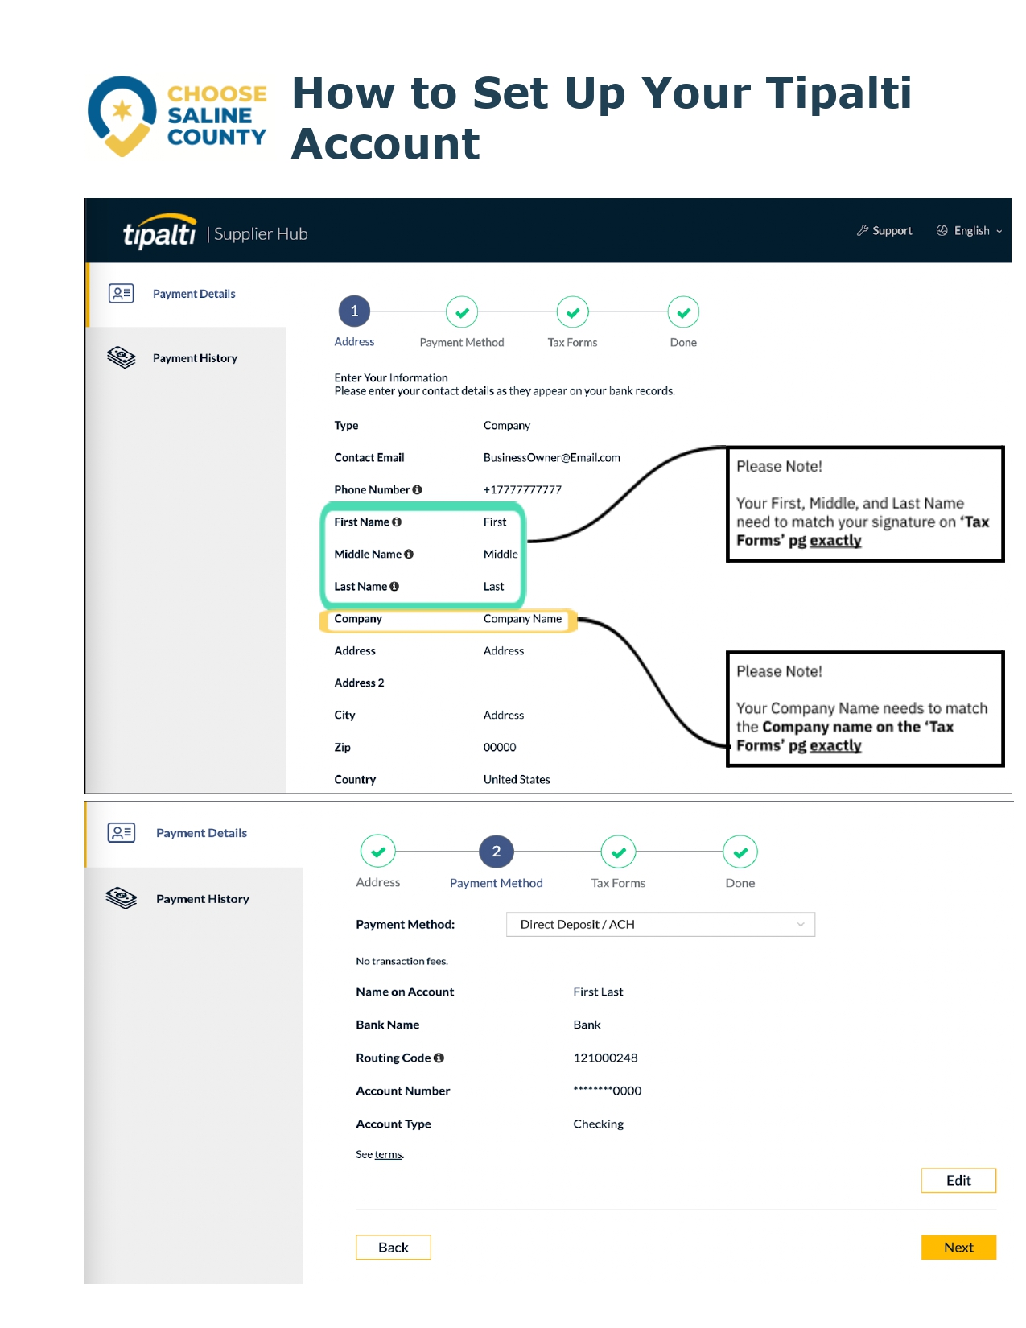1026x1328 pixels.
Task: Click the lower Payment Details ID card icon
Action: 122,832
